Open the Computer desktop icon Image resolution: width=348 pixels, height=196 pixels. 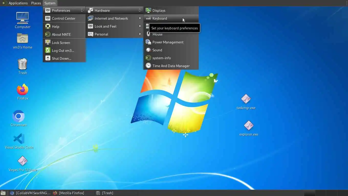tap(23, 20)
